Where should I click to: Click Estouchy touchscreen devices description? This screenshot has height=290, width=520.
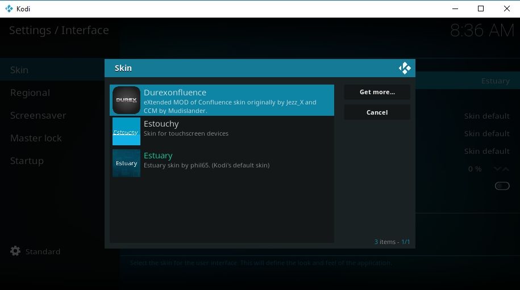(186, 133)
